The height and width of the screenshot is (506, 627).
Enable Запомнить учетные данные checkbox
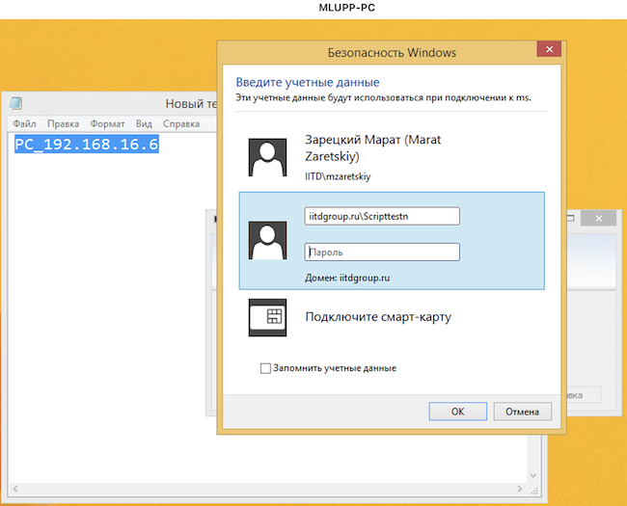(265, 368)
